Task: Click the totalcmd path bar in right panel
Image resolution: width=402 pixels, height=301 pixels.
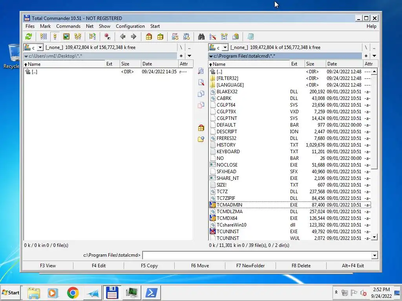Action: (285, 56)
